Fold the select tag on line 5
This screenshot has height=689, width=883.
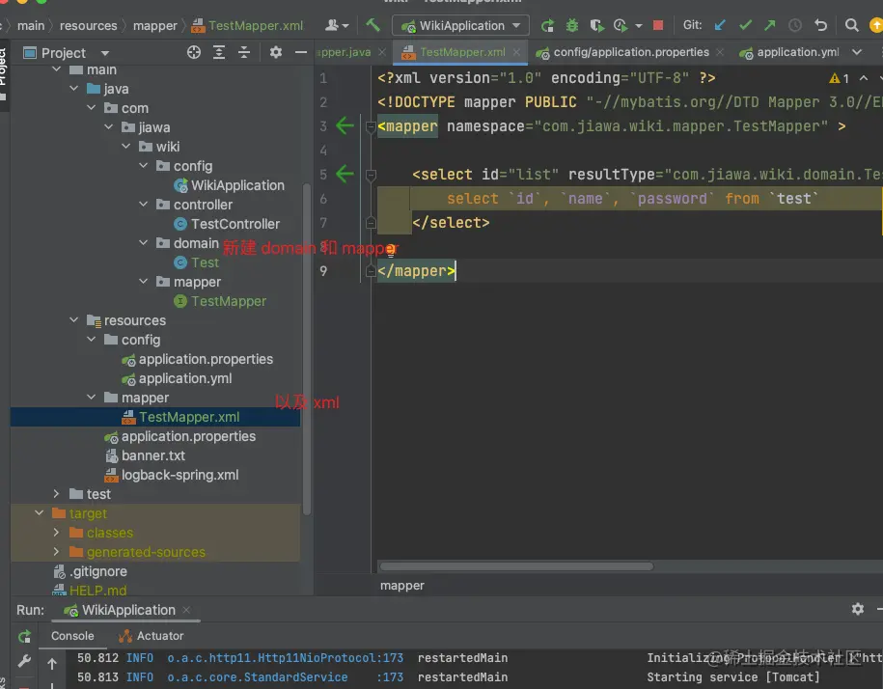(x=371, y=175)
